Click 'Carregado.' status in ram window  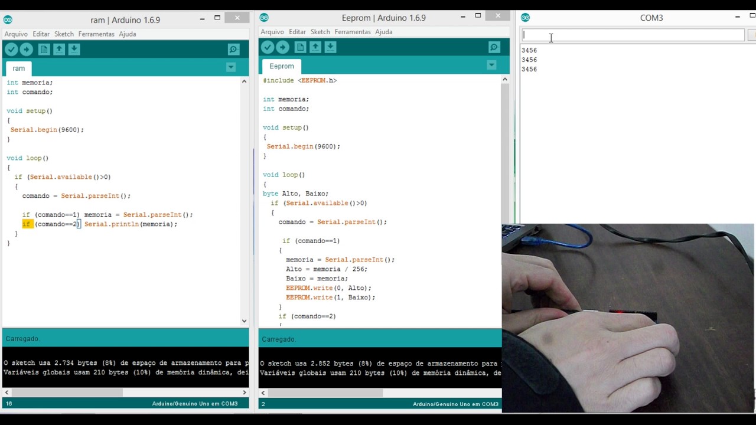point(22,339)
